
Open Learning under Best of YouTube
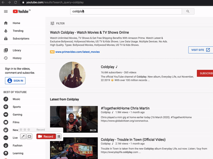click(18, 153)
